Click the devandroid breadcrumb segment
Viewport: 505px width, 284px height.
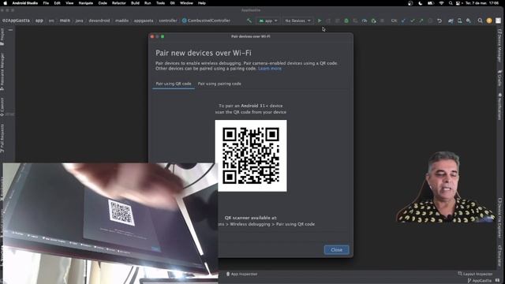pyautogui.click(x=99, y=21)
